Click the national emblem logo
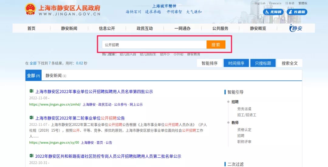 pyautogui.click(x=30, y=9)
